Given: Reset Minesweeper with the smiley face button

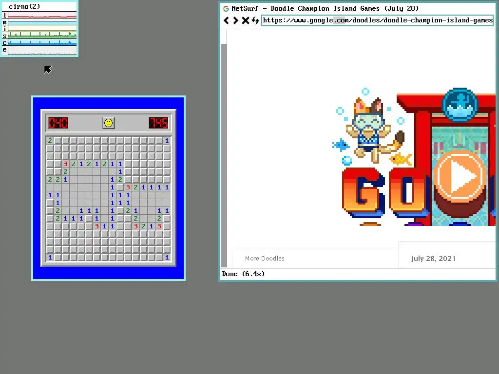Looking at the screenshot, I should coord(109,123).
